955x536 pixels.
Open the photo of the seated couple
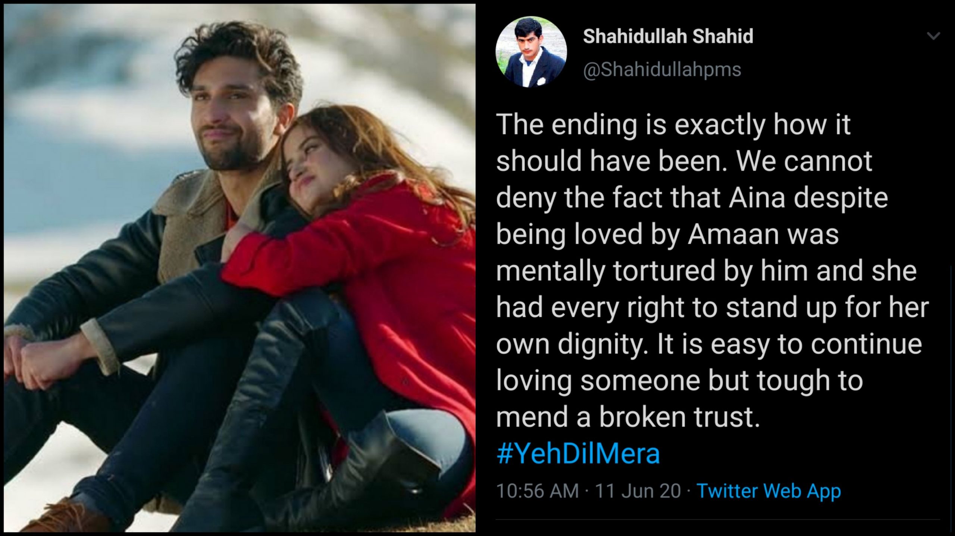pos(239,268)
